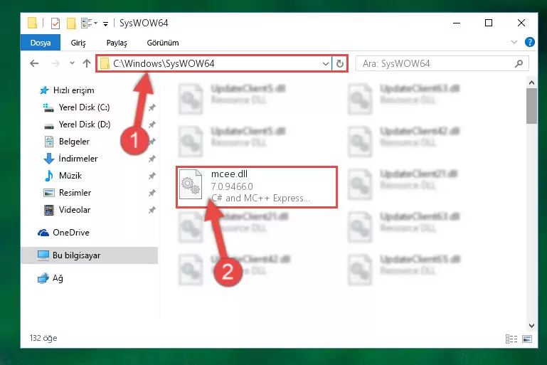Viewport: 547px width, 365px height.
Task: Click the 132 öğe status text
Action: [43, 338]
